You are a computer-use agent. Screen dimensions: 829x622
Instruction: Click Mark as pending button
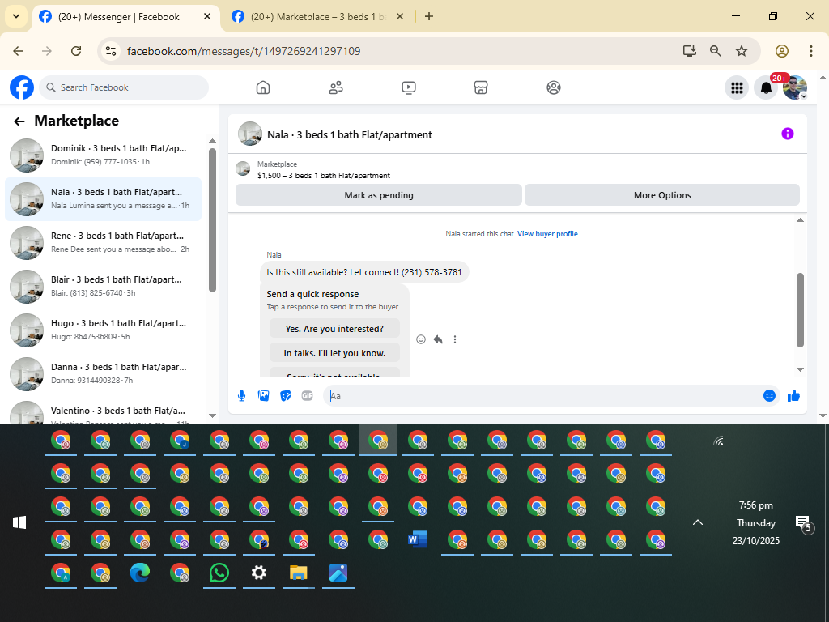coord(379,195)
